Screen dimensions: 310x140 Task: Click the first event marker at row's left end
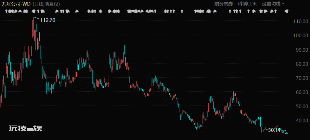[x=6, y=11]
